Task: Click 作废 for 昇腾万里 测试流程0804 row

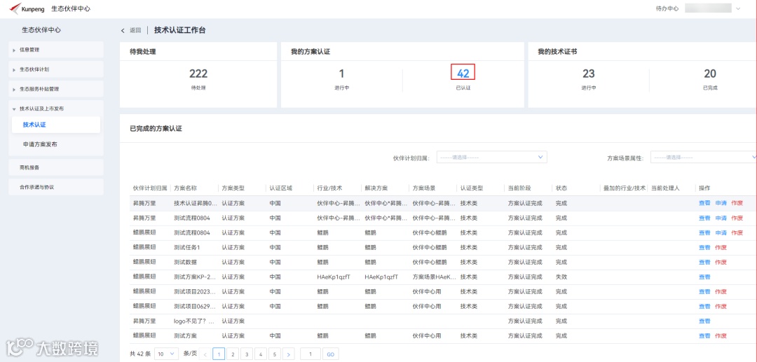Action: tap(737, 218)
